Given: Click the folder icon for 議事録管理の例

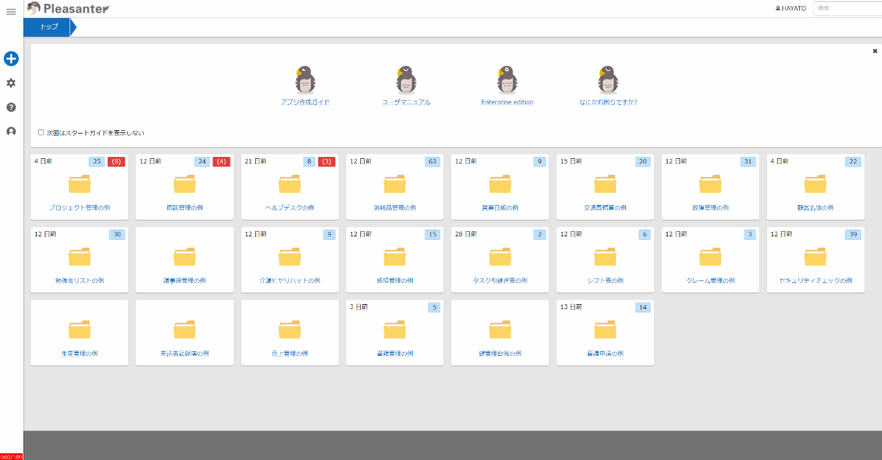Looking at the screenshot, I should (x=184, y=257).
